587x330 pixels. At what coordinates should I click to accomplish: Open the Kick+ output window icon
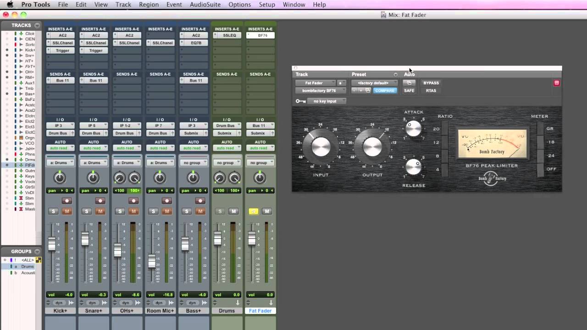[72, 133]
